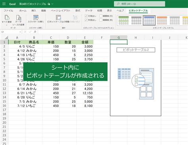Screen dimensions: 188x145
Task: Switch to the 数式 tab
Action: point(78,11)
